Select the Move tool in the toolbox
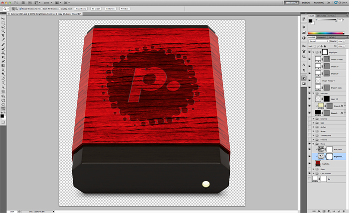 3,18
